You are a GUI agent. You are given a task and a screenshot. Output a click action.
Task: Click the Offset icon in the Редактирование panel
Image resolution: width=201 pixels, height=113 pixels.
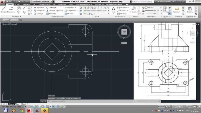point(81,14)
